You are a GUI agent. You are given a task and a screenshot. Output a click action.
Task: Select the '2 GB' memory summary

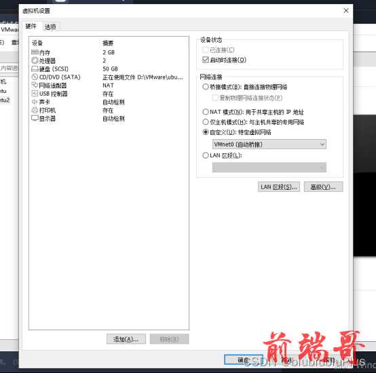[x=109, y=52]
